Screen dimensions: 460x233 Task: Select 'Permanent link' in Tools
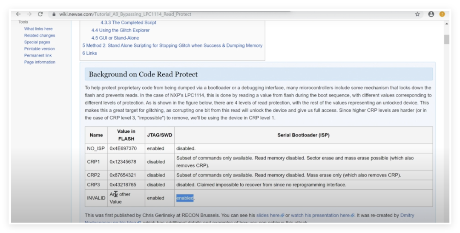38,55
